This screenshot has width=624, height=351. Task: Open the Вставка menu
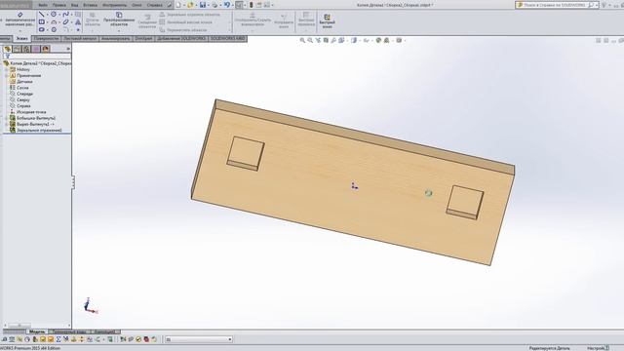coord(90,5)
